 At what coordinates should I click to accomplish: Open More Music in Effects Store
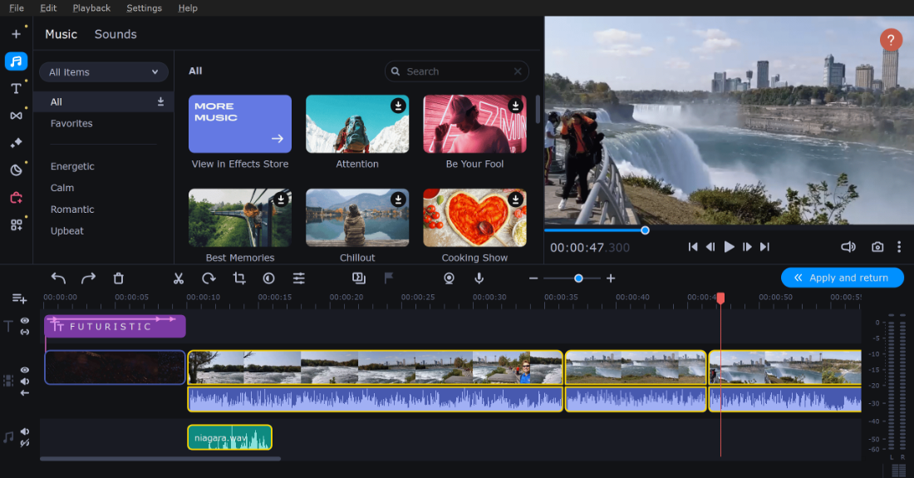pyautogui.click(x=240, y=124)
